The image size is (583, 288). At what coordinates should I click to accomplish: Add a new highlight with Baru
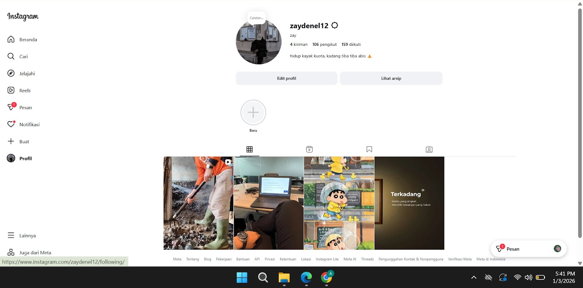coord(253,113)
